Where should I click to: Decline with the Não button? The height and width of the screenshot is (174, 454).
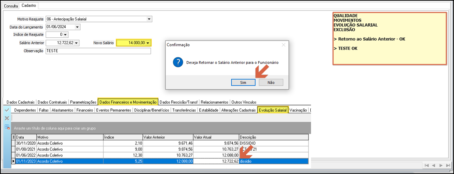pyautogui.click(x=271, y=83)
